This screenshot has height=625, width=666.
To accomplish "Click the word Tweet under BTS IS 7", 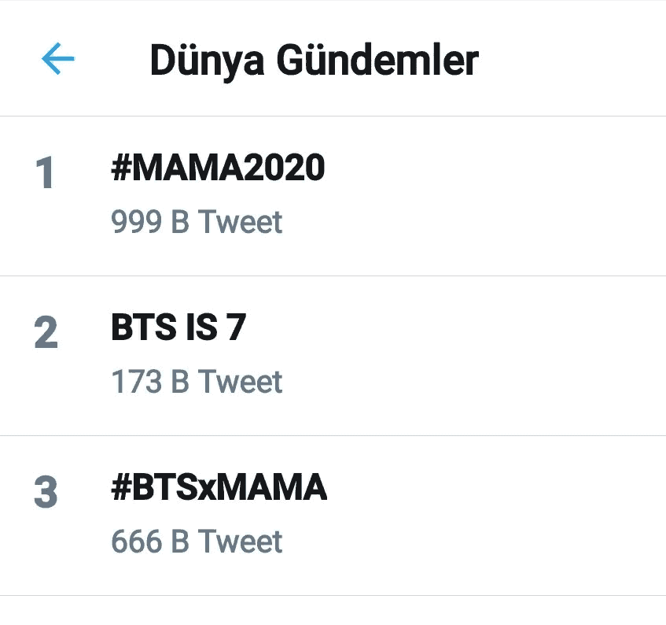I will point(240,382).
